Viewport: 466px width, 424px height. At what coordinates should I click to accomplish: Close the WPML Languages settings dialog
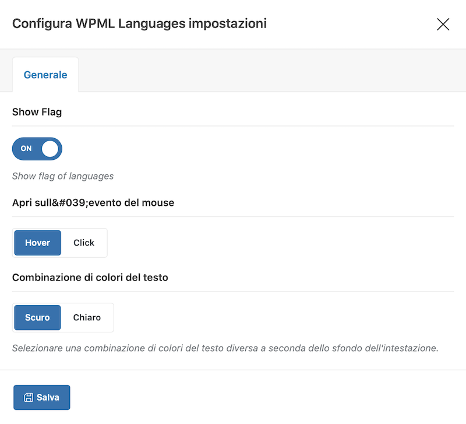[443, 24]
